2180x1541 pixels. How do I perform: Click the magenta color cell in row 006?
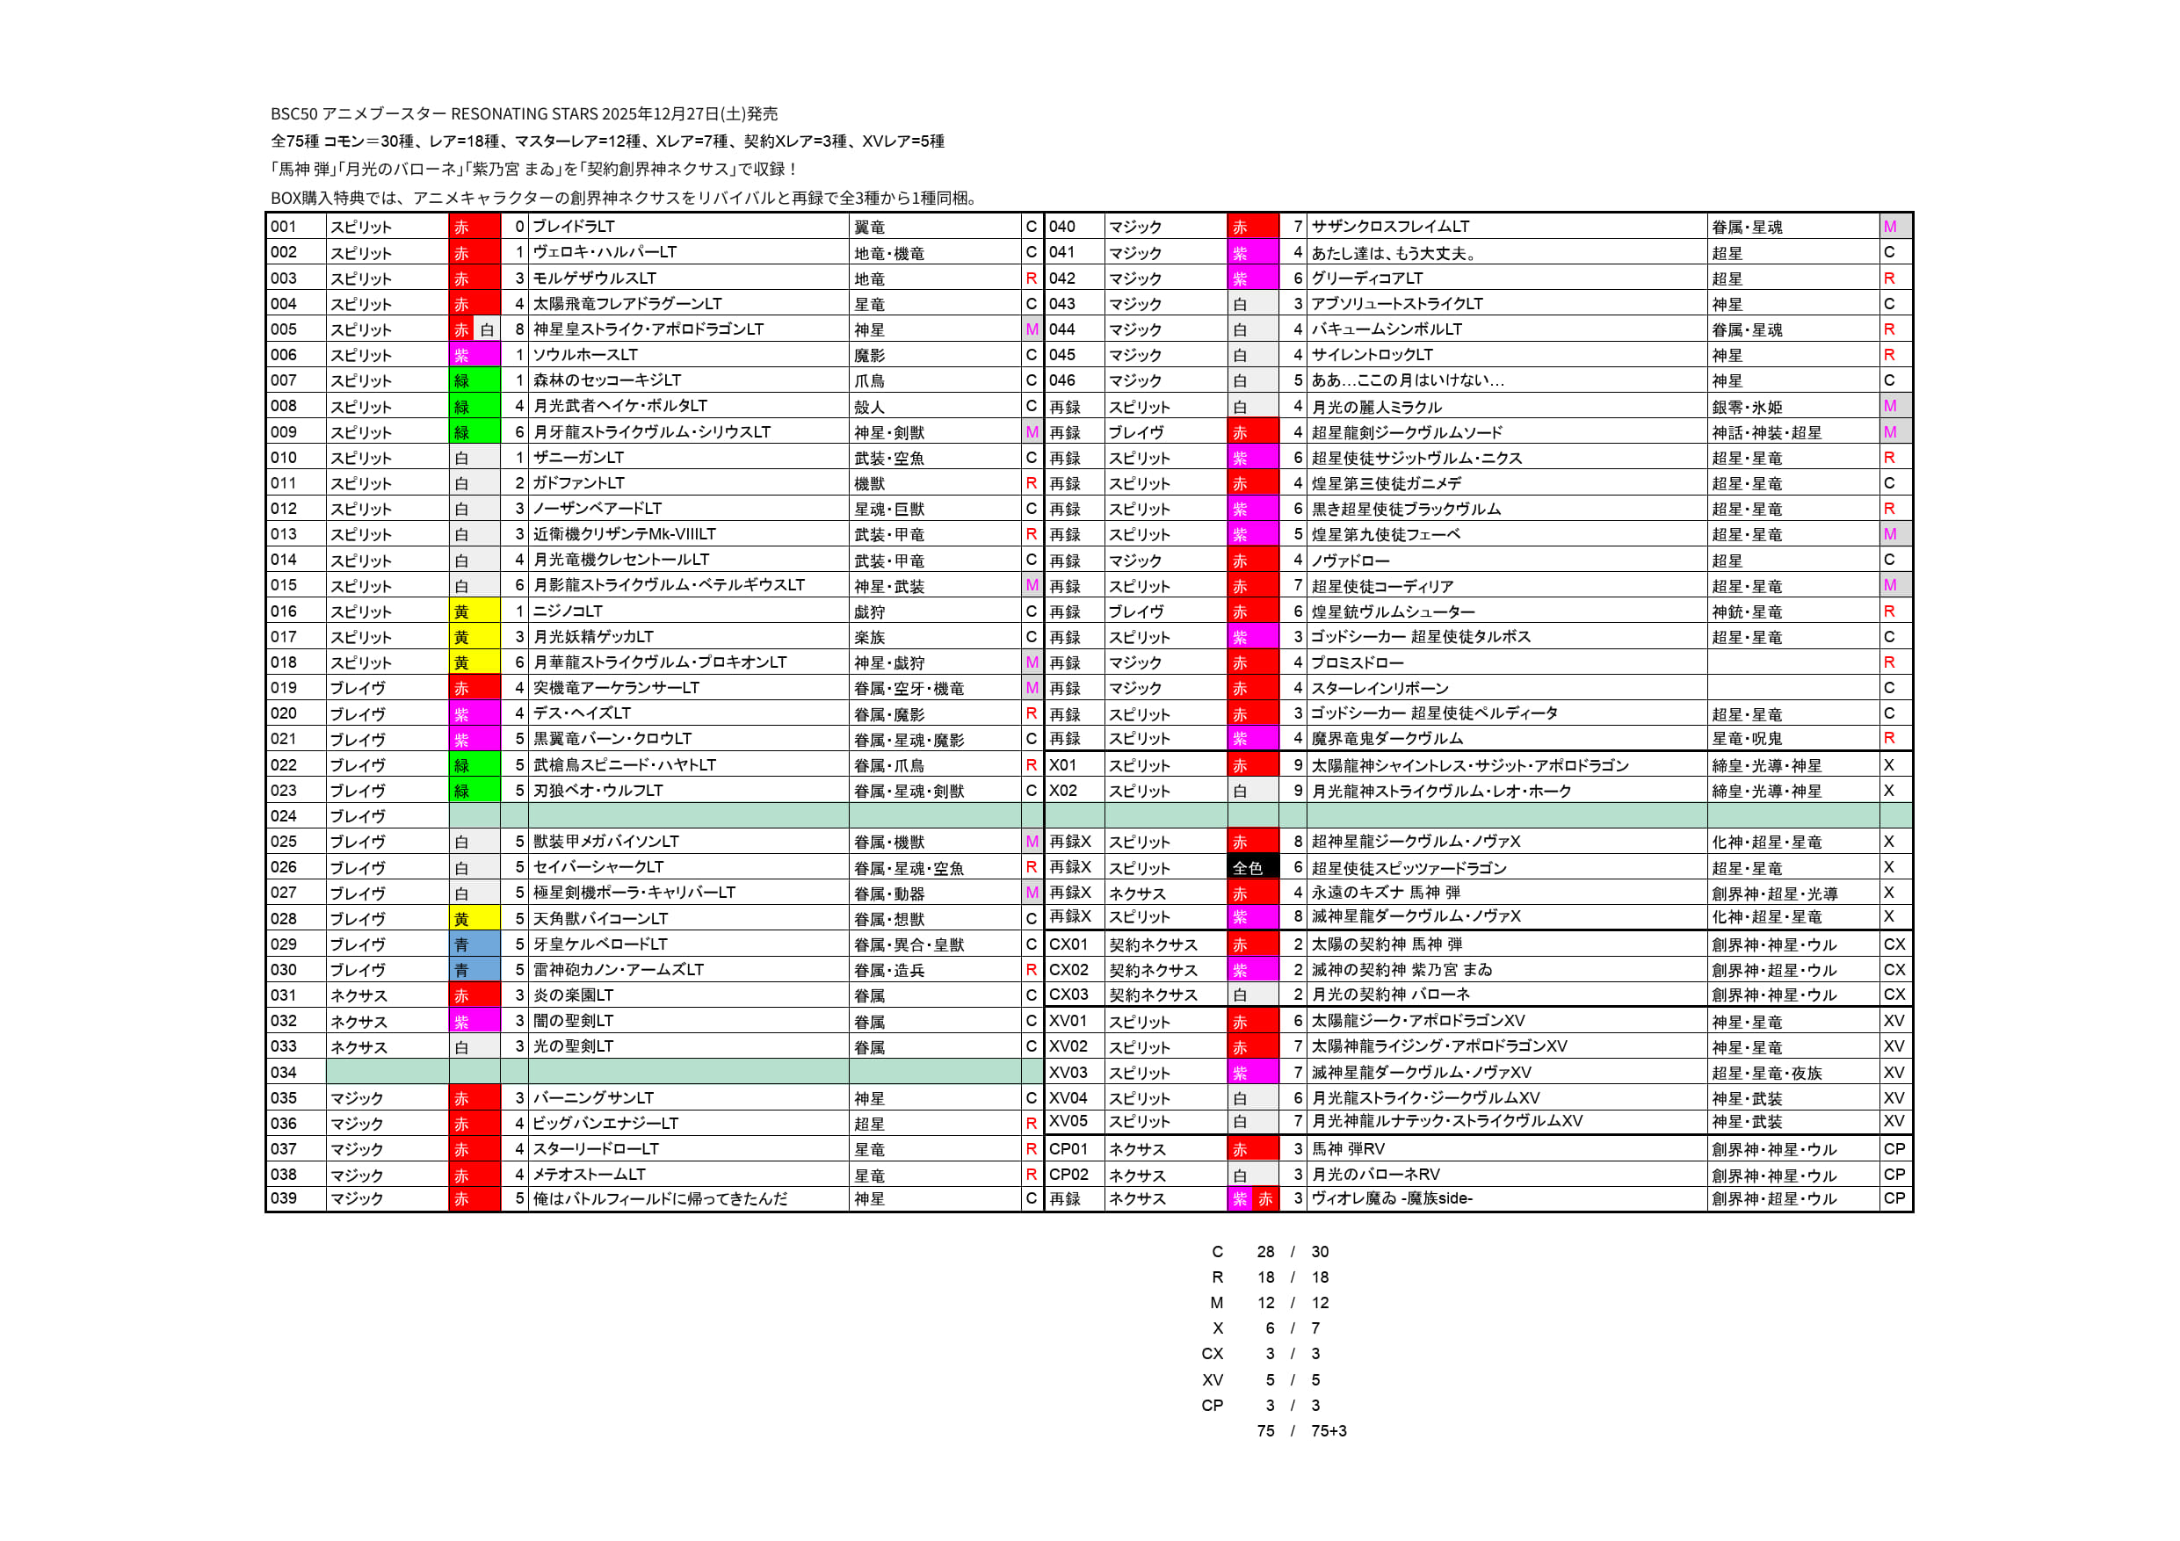coord(474,355)
